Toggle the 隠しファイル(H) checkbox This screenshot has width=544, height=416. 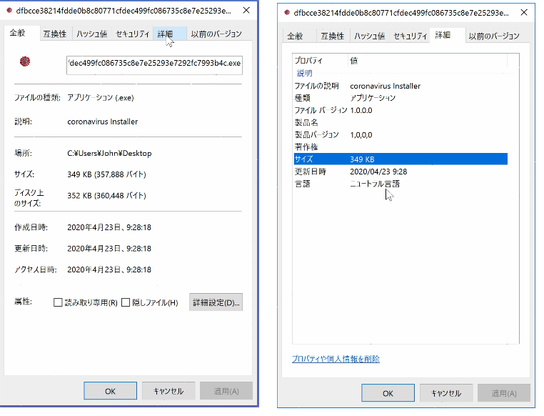126,302
